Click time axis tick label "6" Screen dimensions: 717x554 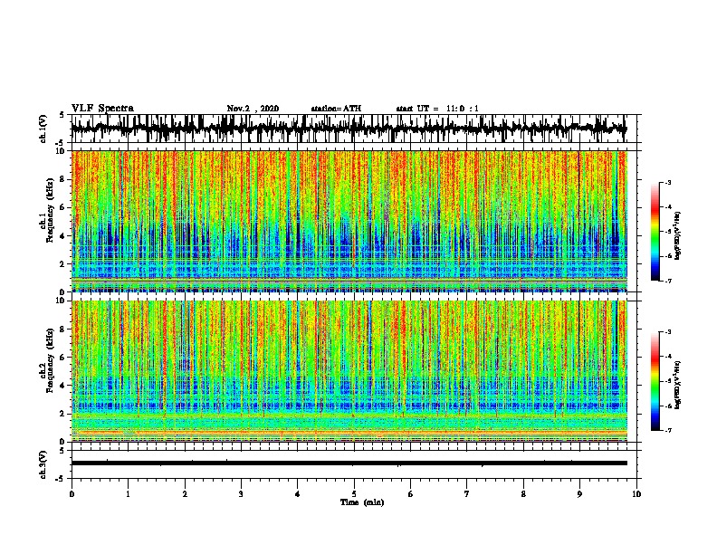click(411, 494)
